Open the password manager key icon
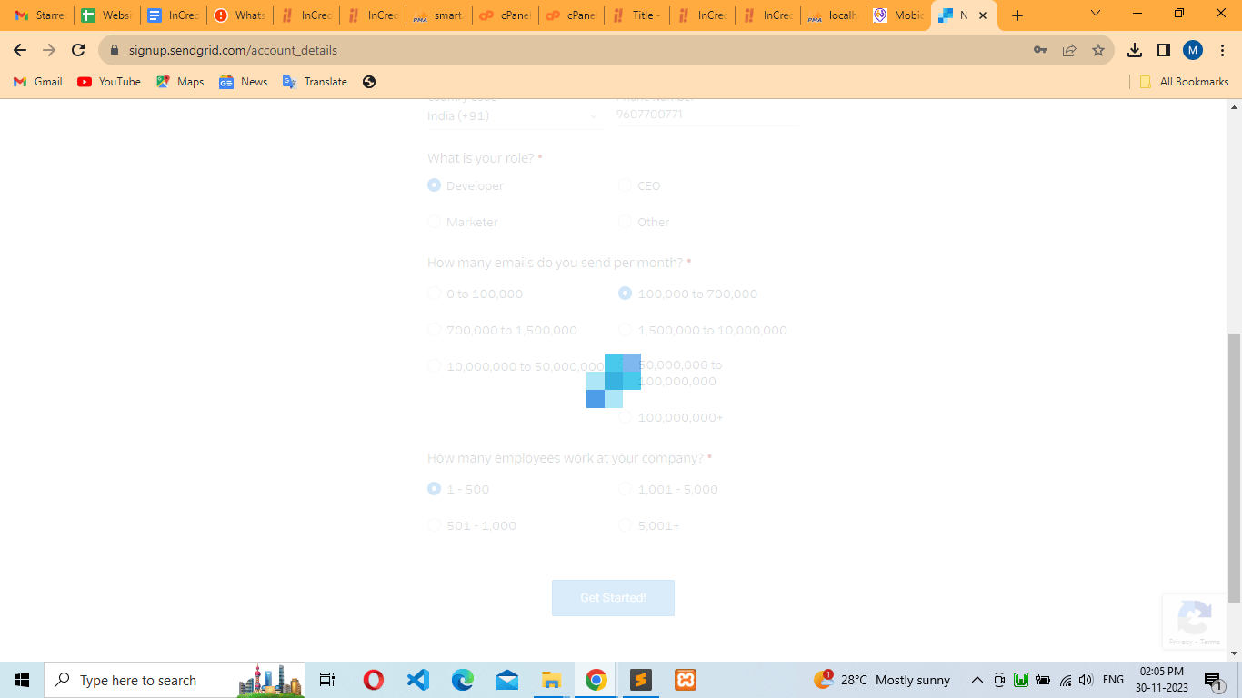The height and width of the screenshot is (698, 1242). tap(1040, 50)
